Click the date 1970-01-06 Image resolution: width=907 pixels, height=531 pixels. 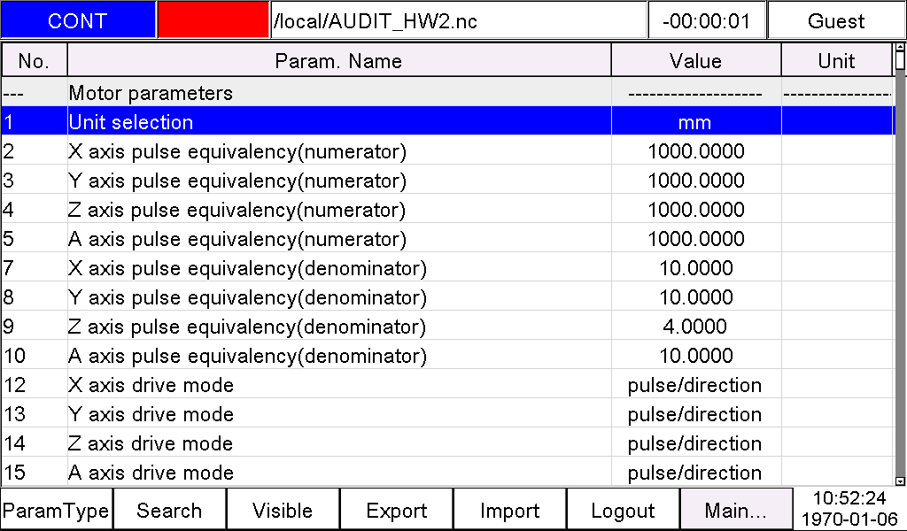click(849, 519)
